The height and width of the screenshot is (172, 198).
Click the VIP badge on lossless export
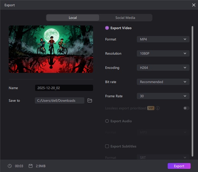click(x=151, y=108)
